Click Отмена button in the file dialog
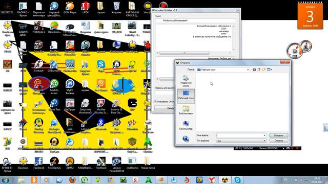The width and height of the screenshot is (328, 184). click(279, 141)
